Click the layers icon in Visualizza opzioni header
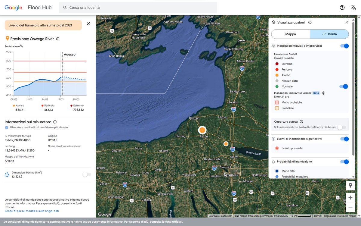The height and width of the screenshot is (226, 361). point(273,22)
